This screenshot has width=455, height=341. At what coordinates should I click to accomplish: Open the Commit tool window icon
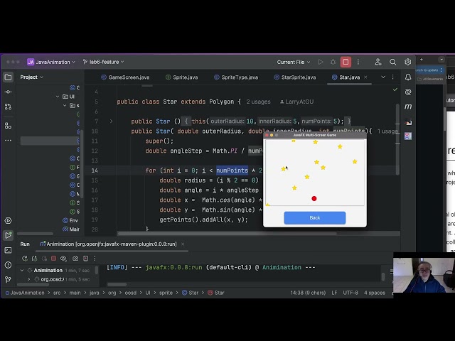click(x=8, y=92)
